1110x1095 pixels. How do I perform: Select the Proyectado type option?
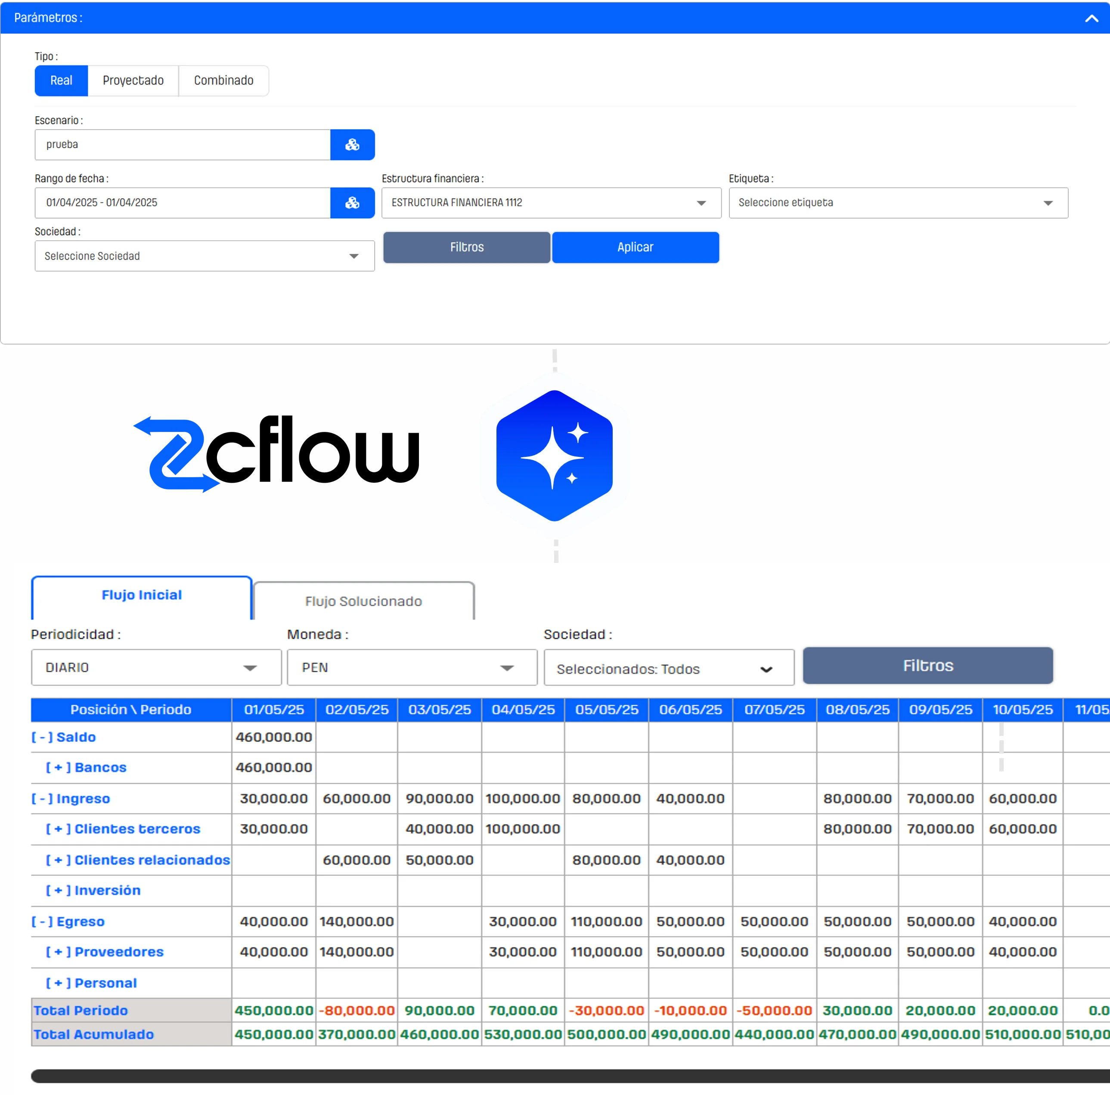point(133,81)
